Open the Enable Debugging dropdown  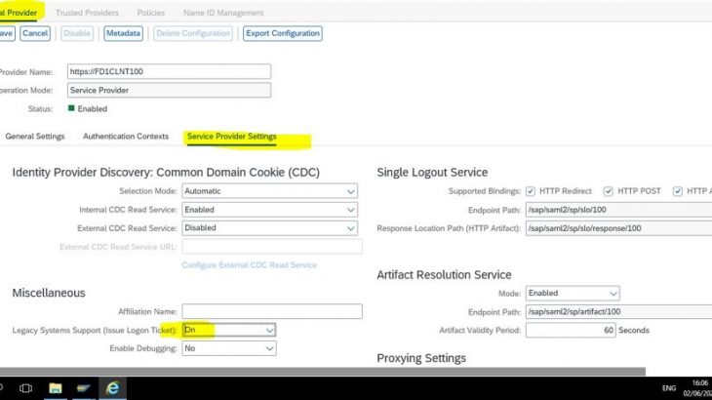pos(229,348)
